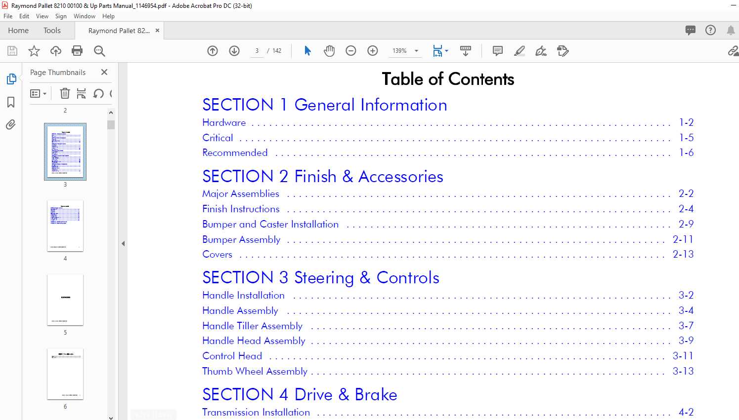The image size is (739, 420).
Task: Open the Major Assemblies contents link
Action: pyautogui.click(x=241, y=194)
